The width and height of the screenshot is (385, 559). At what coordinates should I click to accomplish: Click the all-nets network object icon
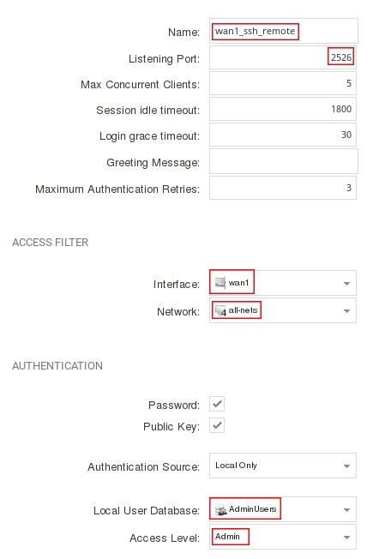point(221,310)
